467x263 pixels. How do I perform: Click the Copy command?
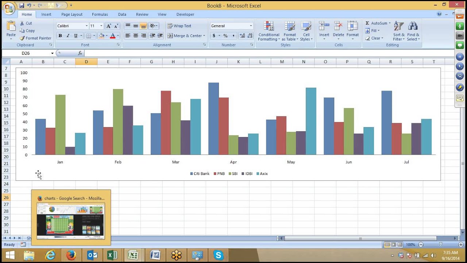point(27,31)
